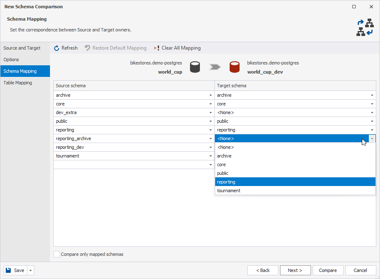Click the Clear All Mapping red X icon
Viewport: 380px width, 279px height.
pos(156,48)
